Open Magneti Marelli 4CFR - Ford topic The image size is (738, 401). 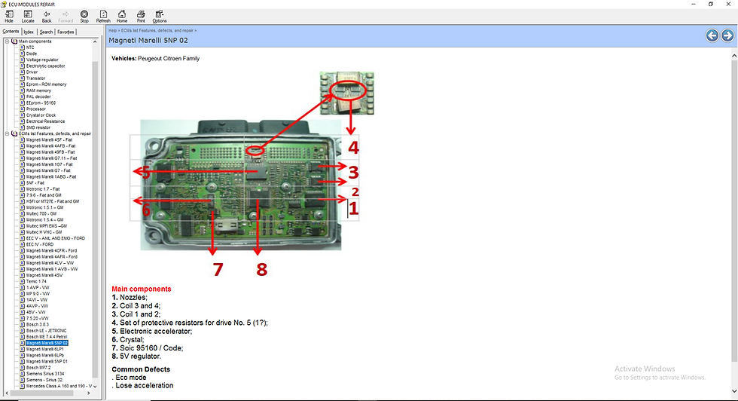click(52, 251)
